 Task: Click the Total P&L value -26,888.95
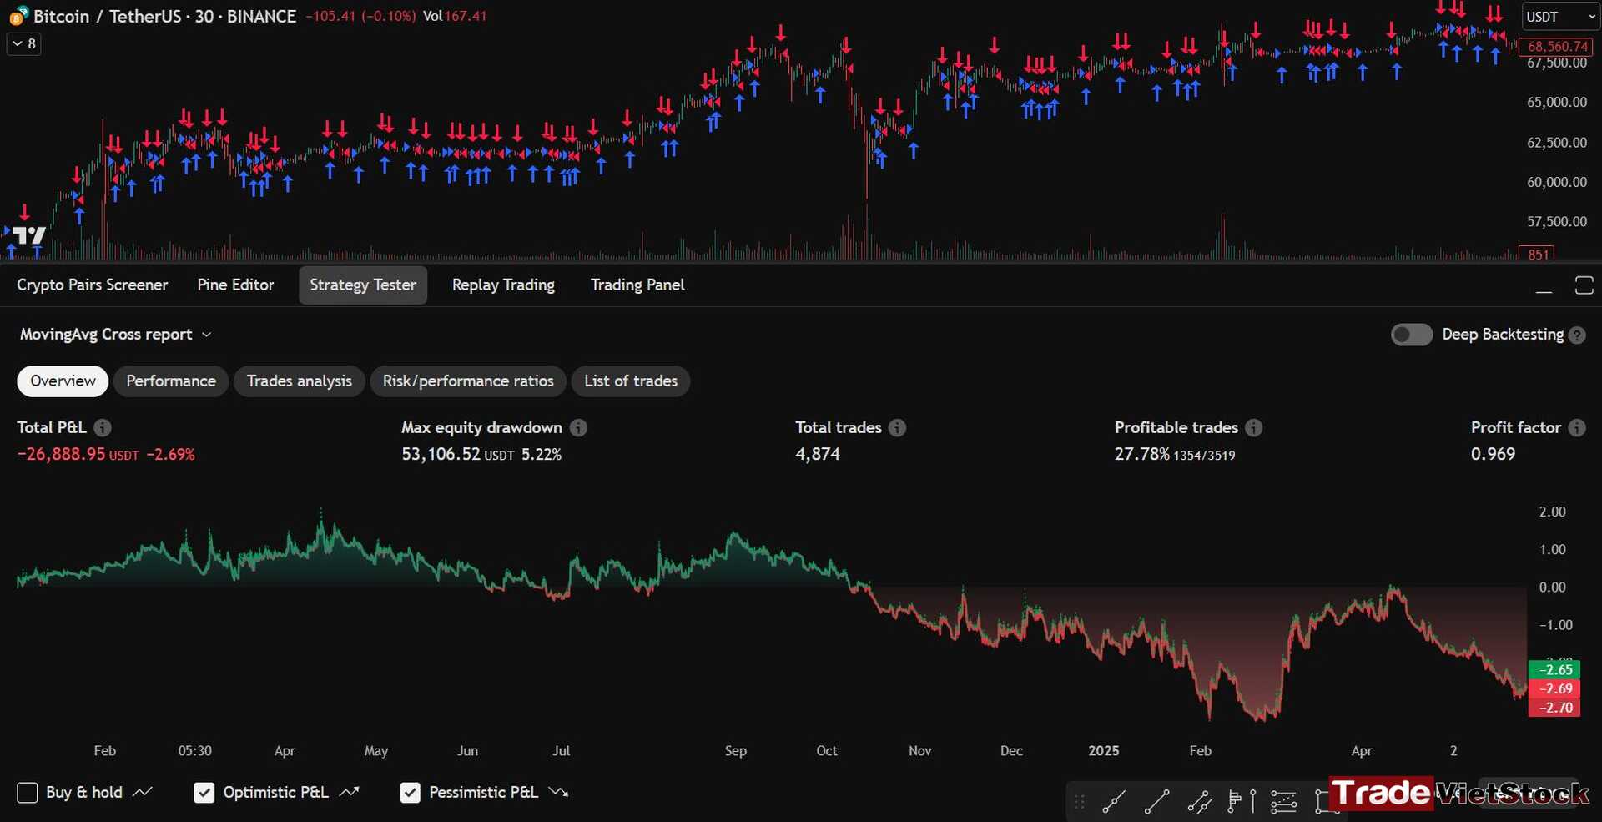tap(61, 454)
